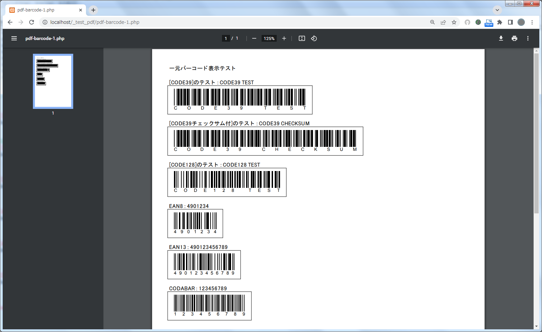The image size is (542, 332).
Task: Share this page icon
Action: pyautogui.click(x=443, y=22)
